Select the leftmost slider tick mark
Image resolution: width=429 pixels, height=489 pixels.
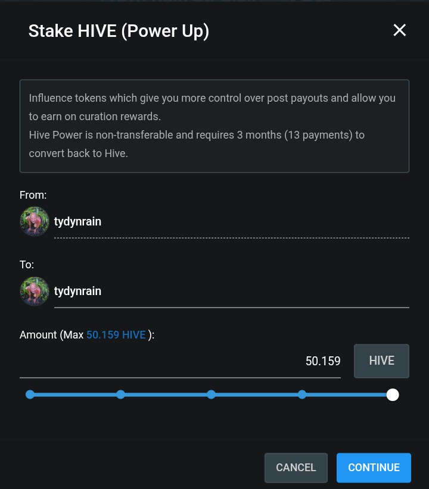(30, 394)
